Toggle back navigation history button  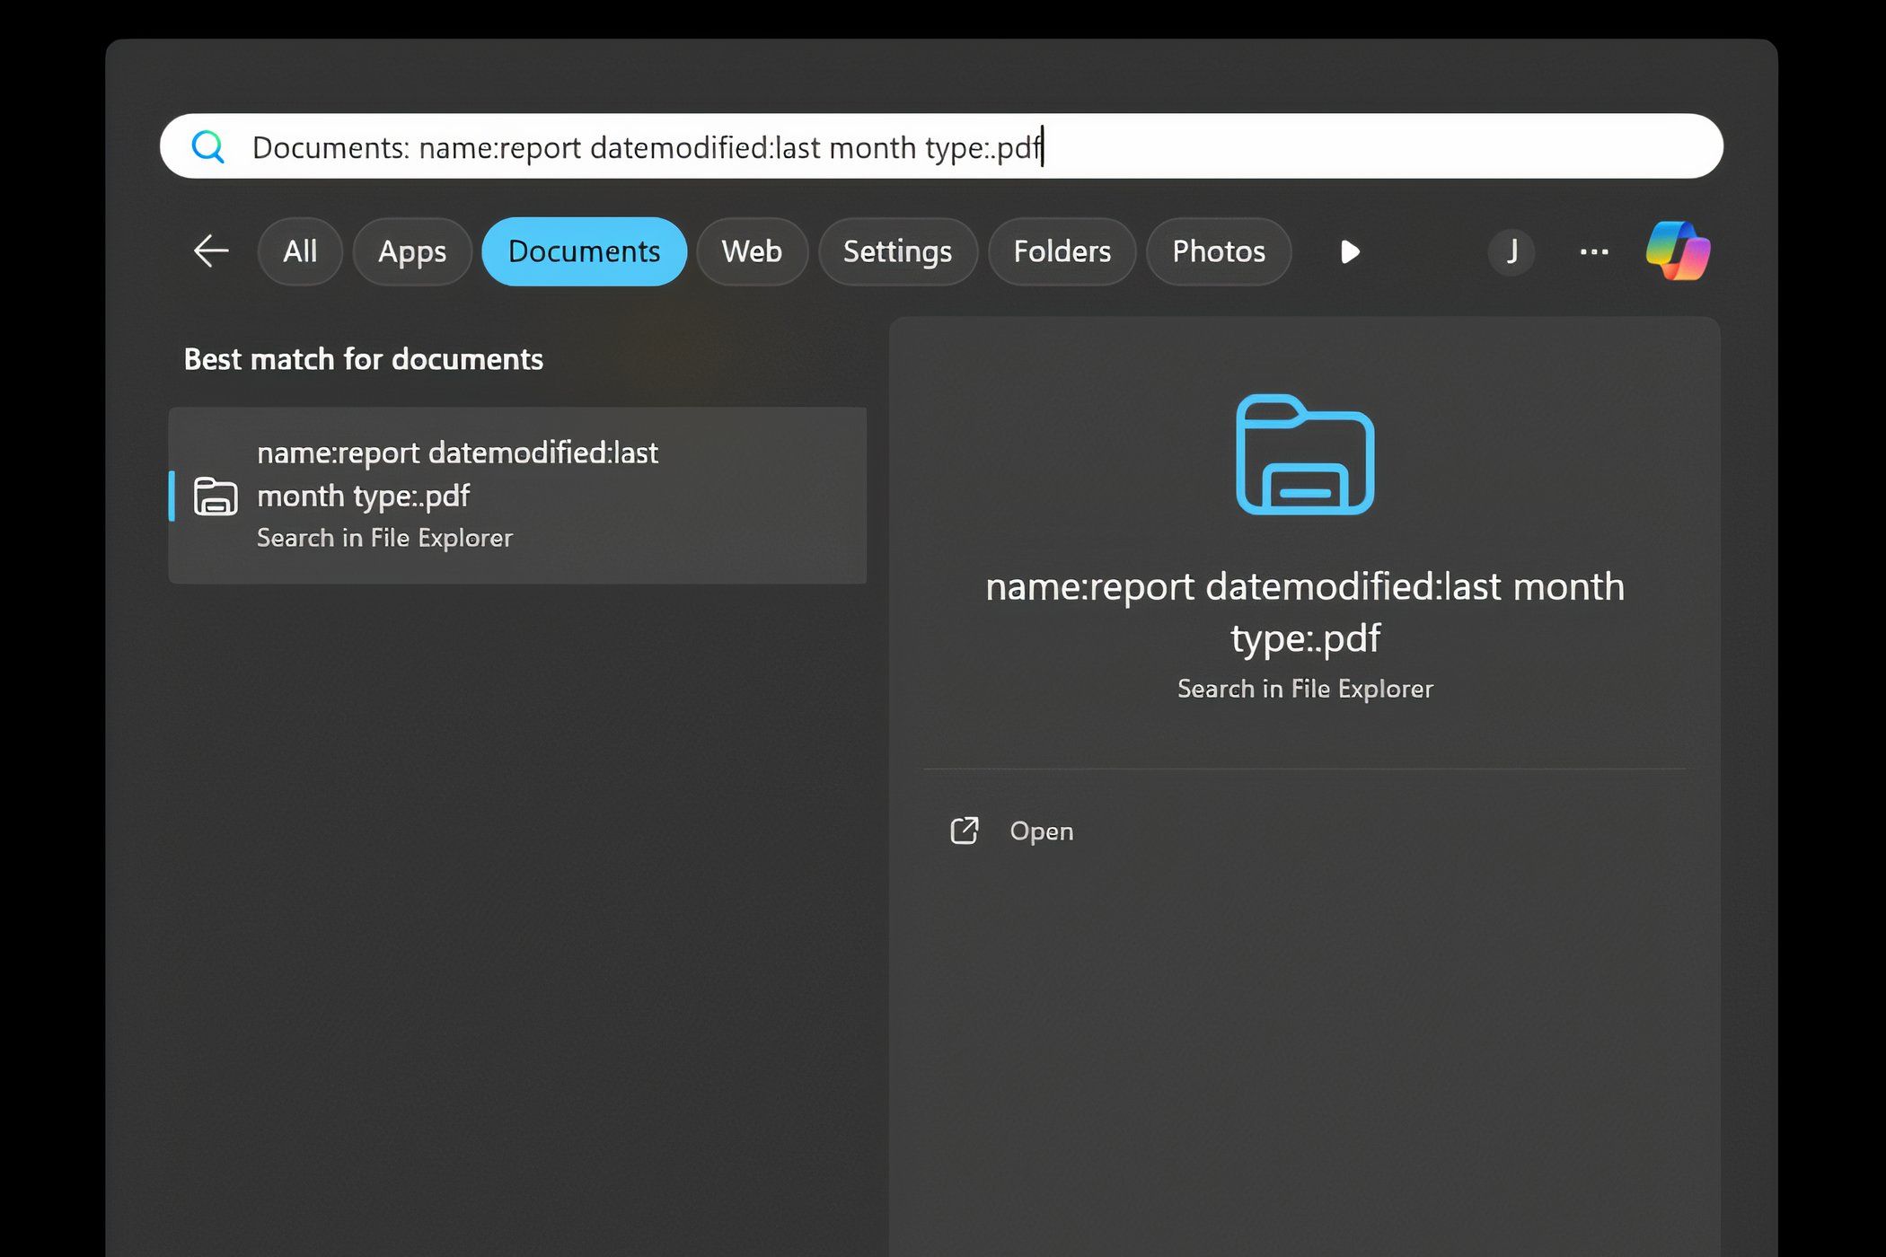(209, 251)
